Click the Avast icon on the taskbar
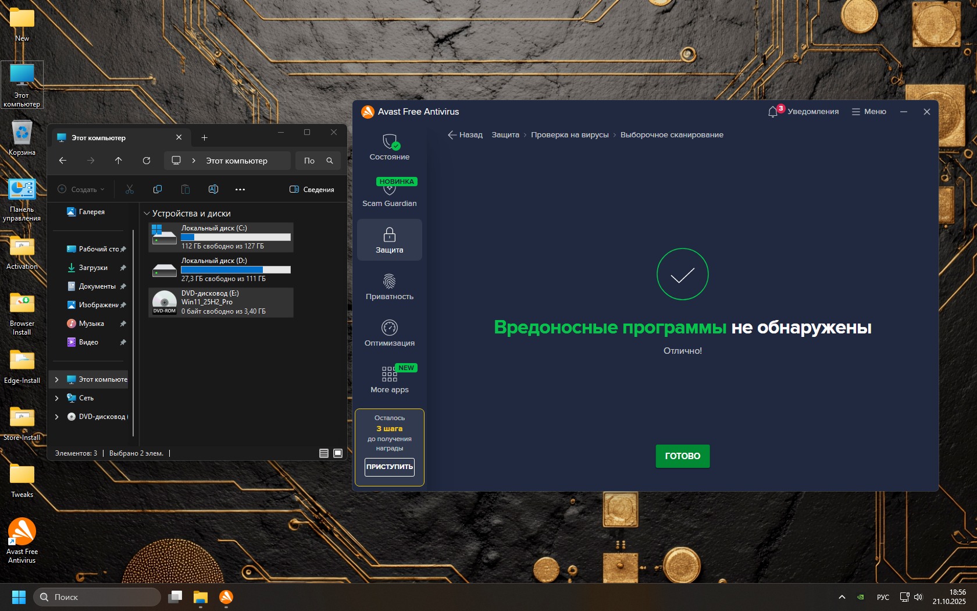The width and height of the screenshot is (977, 611). 226,597
